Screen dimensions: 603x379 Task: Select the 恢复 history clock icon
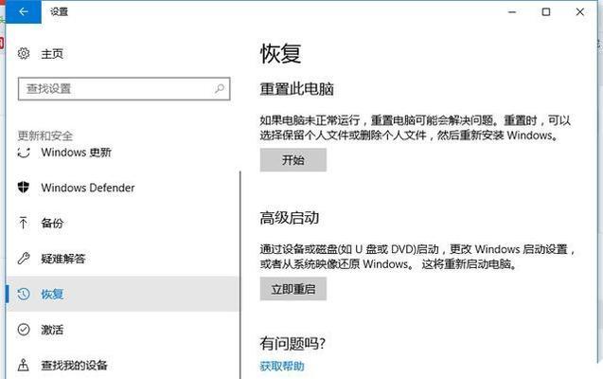(x=24, y=294)
